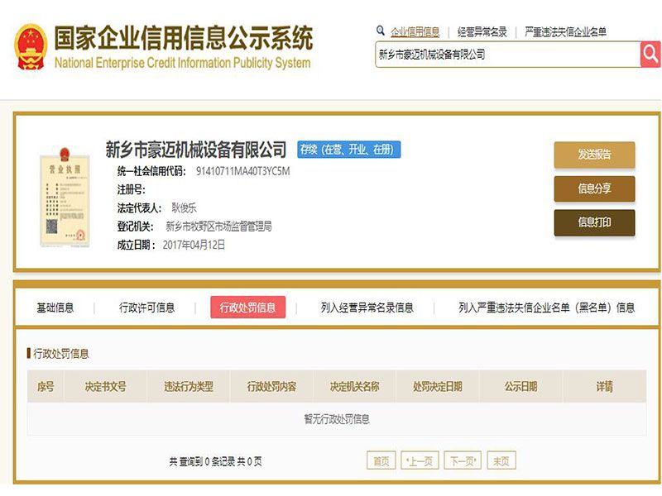Click the 信息分享 button
The image size is (662, 496).
point(594,188)
